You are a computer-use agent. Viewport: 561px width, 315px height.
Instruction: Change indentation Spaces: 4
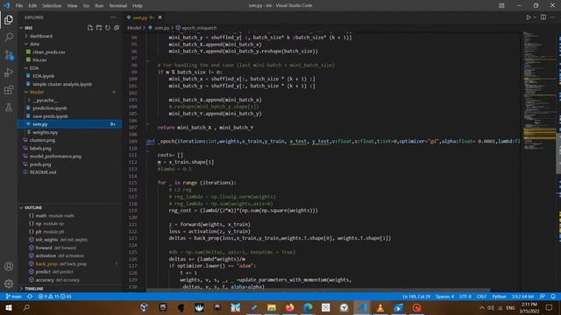point(444,297)
